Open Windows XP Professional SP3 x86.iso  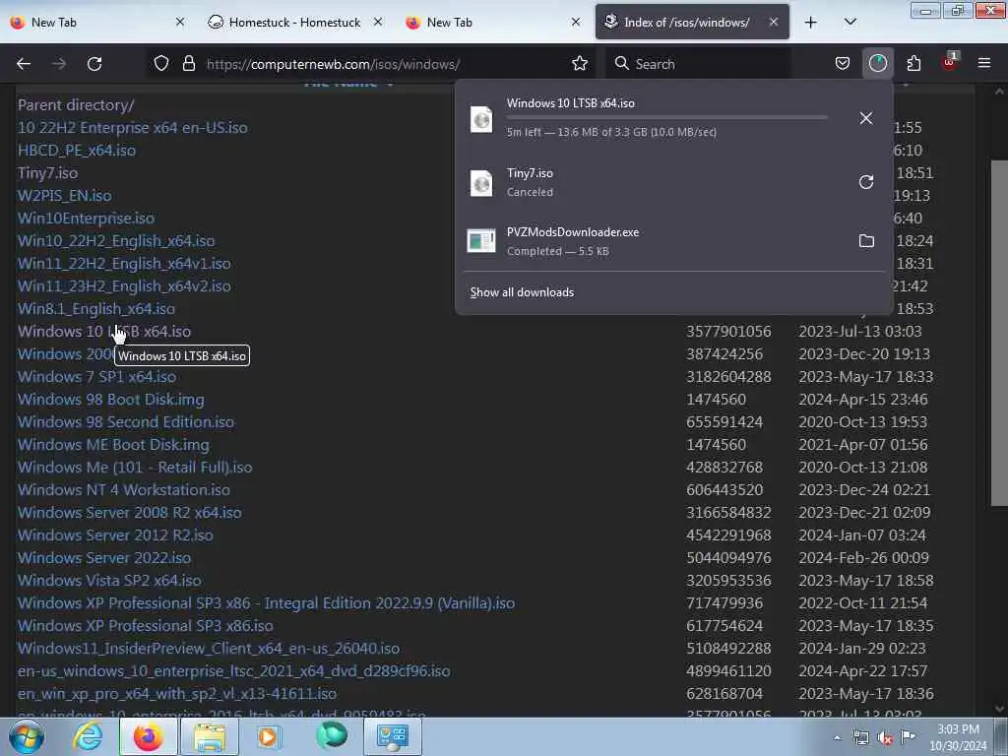pos(146,625)
